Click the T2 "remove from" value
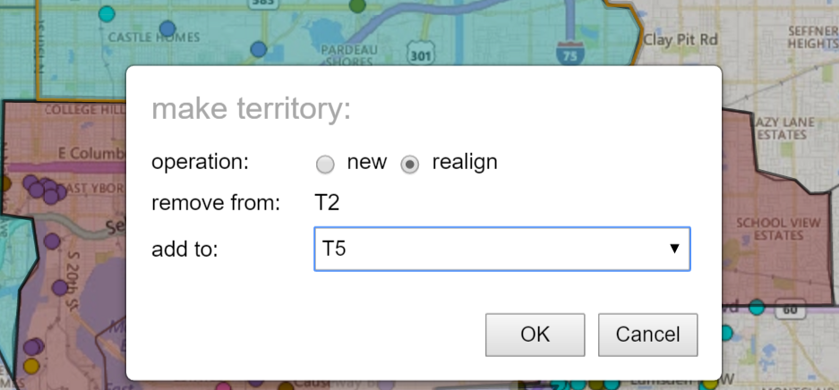This screenshot has height=390, width=839. tap(327, 204)
